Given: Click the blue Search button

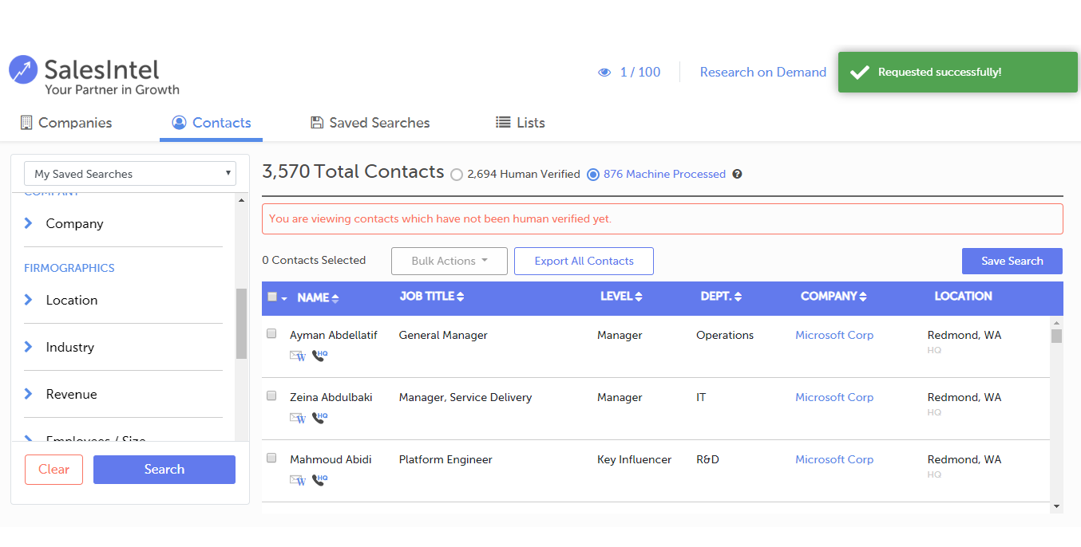Looking at the screenshot, I should pos(164,470).
